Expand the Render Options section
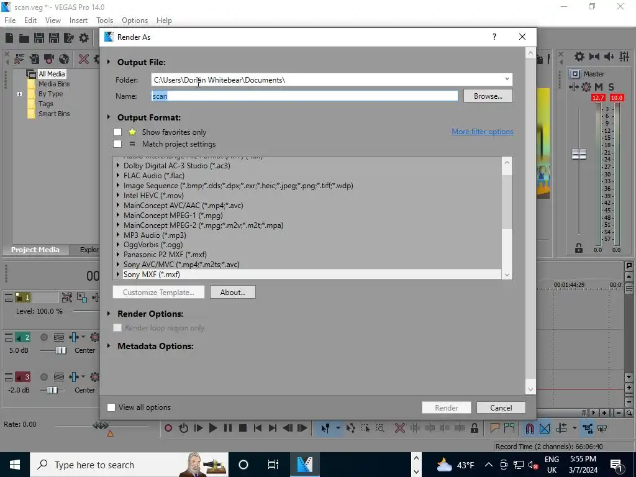 (x=109, y=314)
